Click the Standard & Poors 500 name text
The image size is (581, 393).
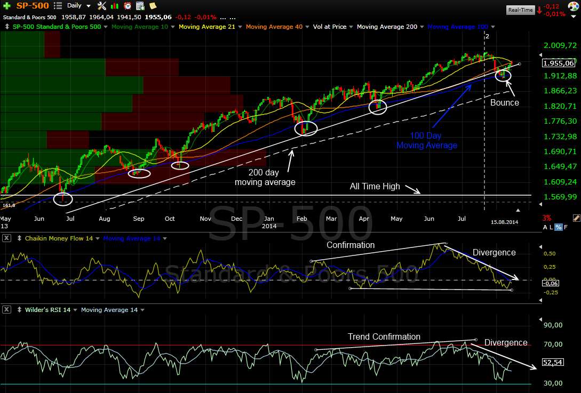[30, 17]
